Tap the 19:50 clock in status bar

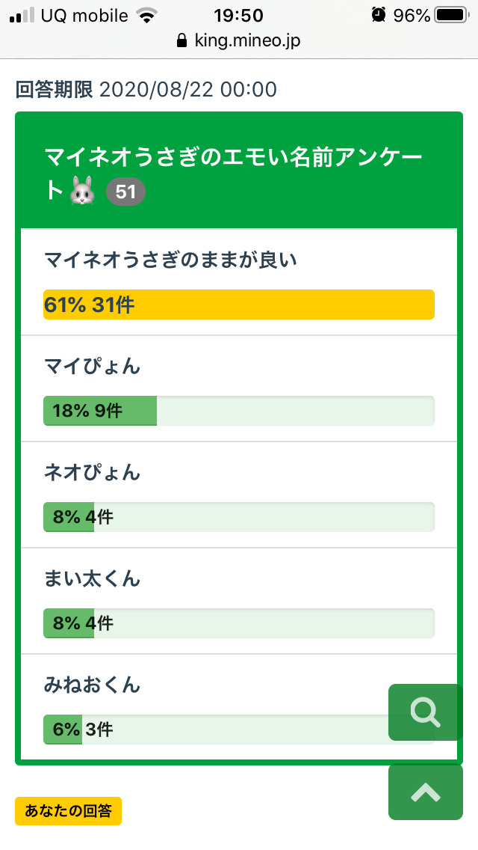tap(238, 15)
